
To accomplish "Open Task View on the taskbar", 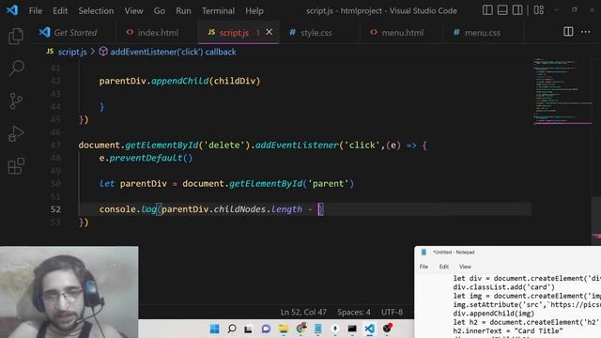I will point(248,329).
